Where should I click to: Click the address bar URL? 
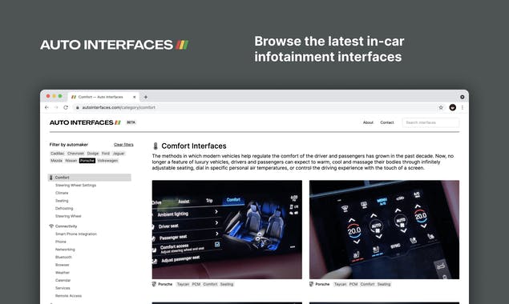119,107
